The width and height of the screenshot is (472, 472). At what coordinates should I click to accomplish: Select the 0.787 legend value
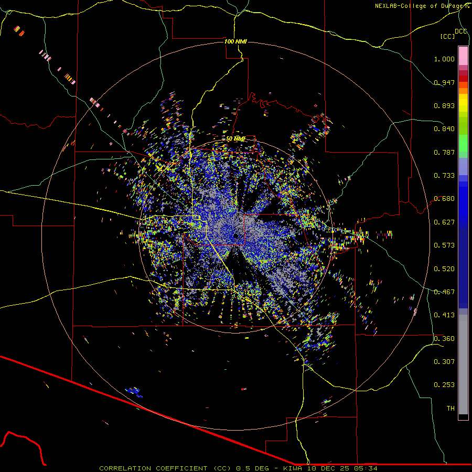pyautogui.click(x=444, y=152)
